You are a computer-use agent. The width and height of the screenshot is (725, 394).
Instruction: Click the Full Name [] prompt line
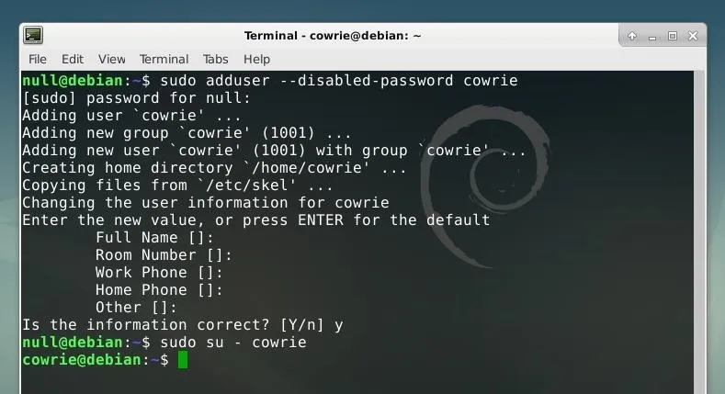pos(154,238)
